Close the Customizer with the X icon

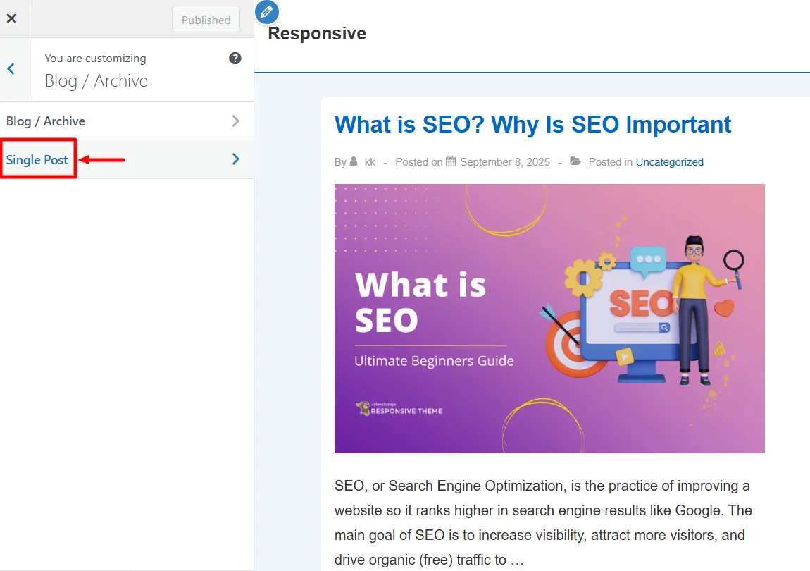pyautogui.click(x=11, y=18)
